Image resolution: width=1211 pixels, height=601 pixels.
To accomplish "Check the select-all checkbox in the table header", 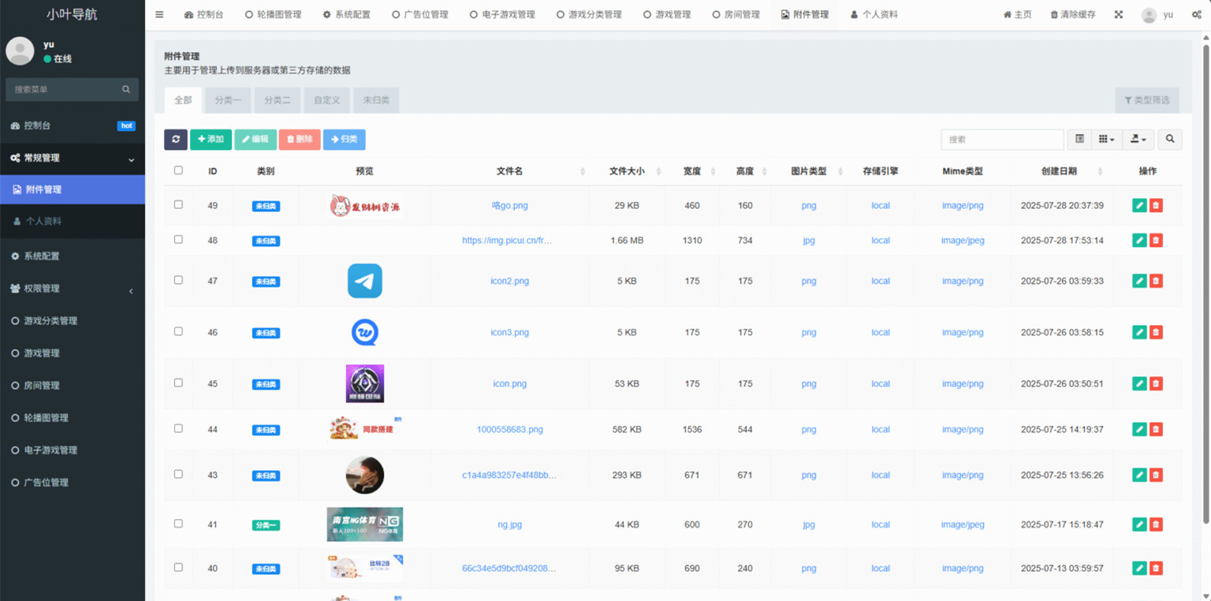I will click(x=178, y=170).
